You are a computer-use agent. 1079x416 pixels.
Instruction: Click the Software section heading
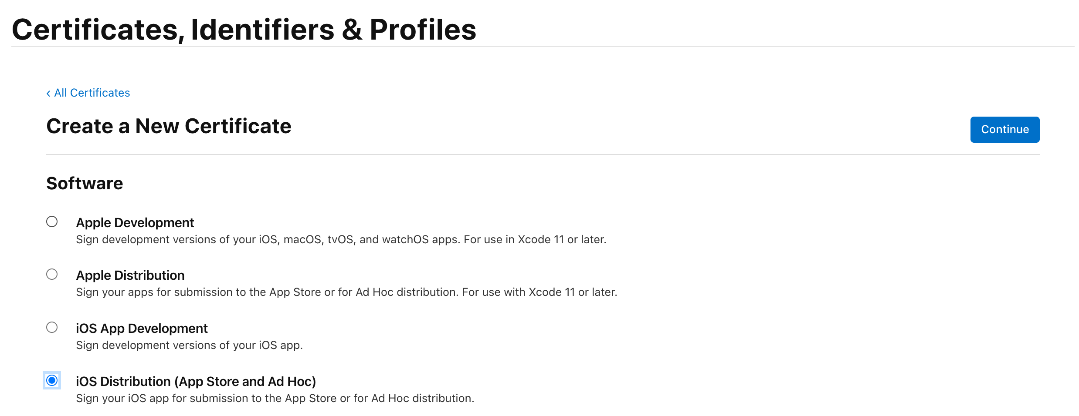(x=84, y=183)
